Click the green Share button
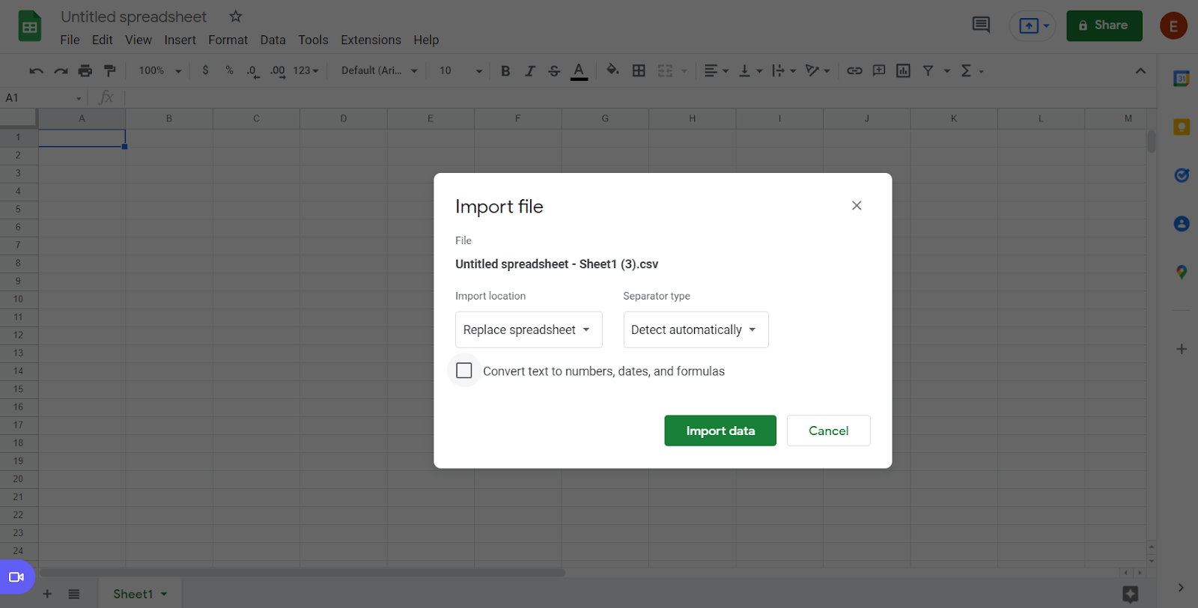1198x608 pixels. click(x=1104, y=25)
